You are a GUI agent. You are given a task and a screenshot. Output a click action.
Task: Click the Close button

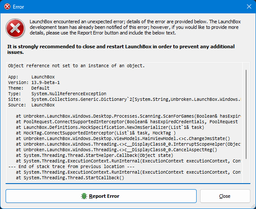[225, 196]
